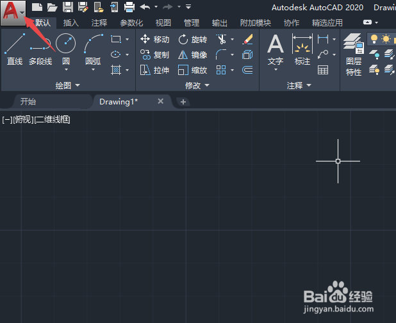Save the drawing with the floppy icon

[x=68, y=7]
